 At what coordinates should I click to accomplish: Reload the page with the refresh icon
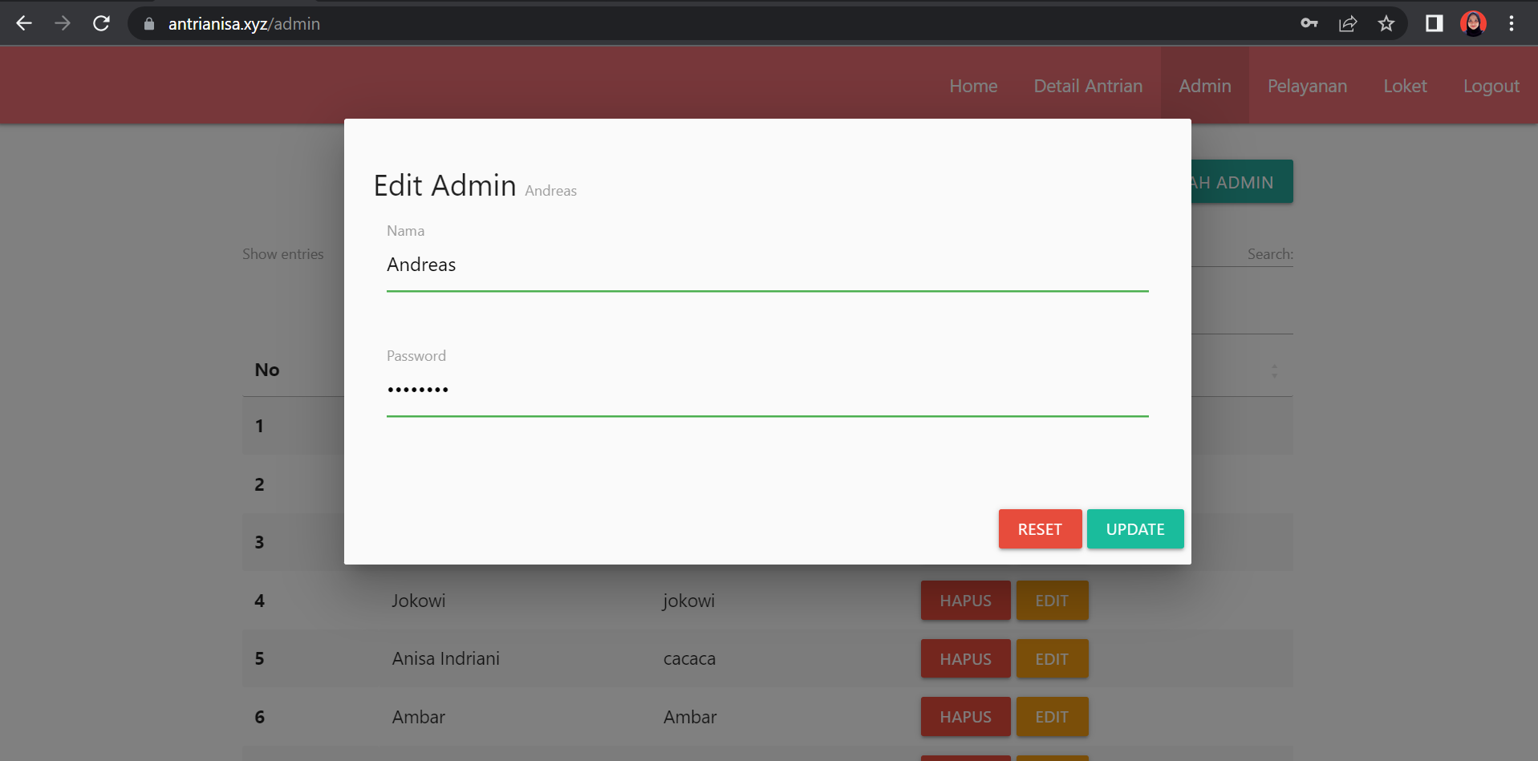coord(101,23)
